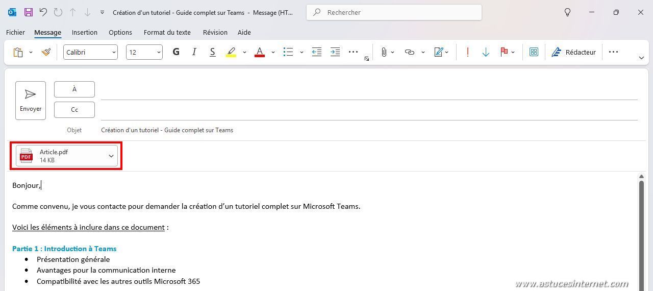Click in the Rechercher search box

(394, 12)
